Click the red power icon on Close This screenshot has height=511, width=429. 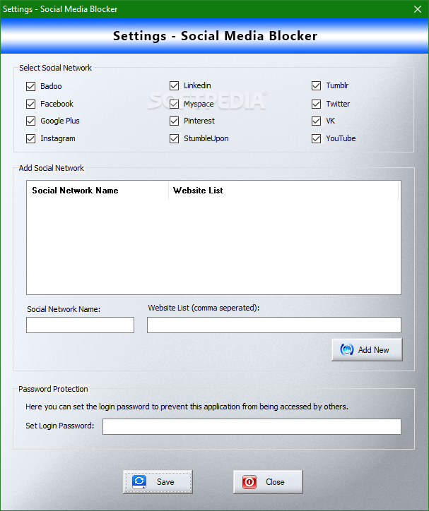[249, 481]
